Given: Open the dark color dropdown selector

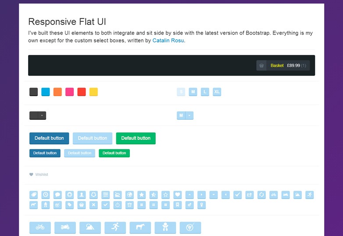Looking at the screenshot, I should tap(38, 116).
